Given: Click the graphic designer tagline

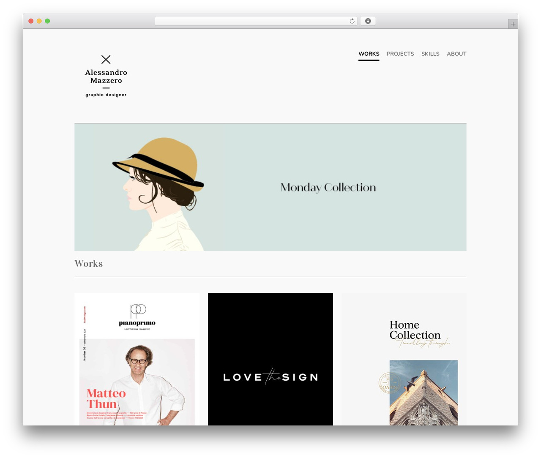Looking at the screenshot, I should click(x=106, y=95).
